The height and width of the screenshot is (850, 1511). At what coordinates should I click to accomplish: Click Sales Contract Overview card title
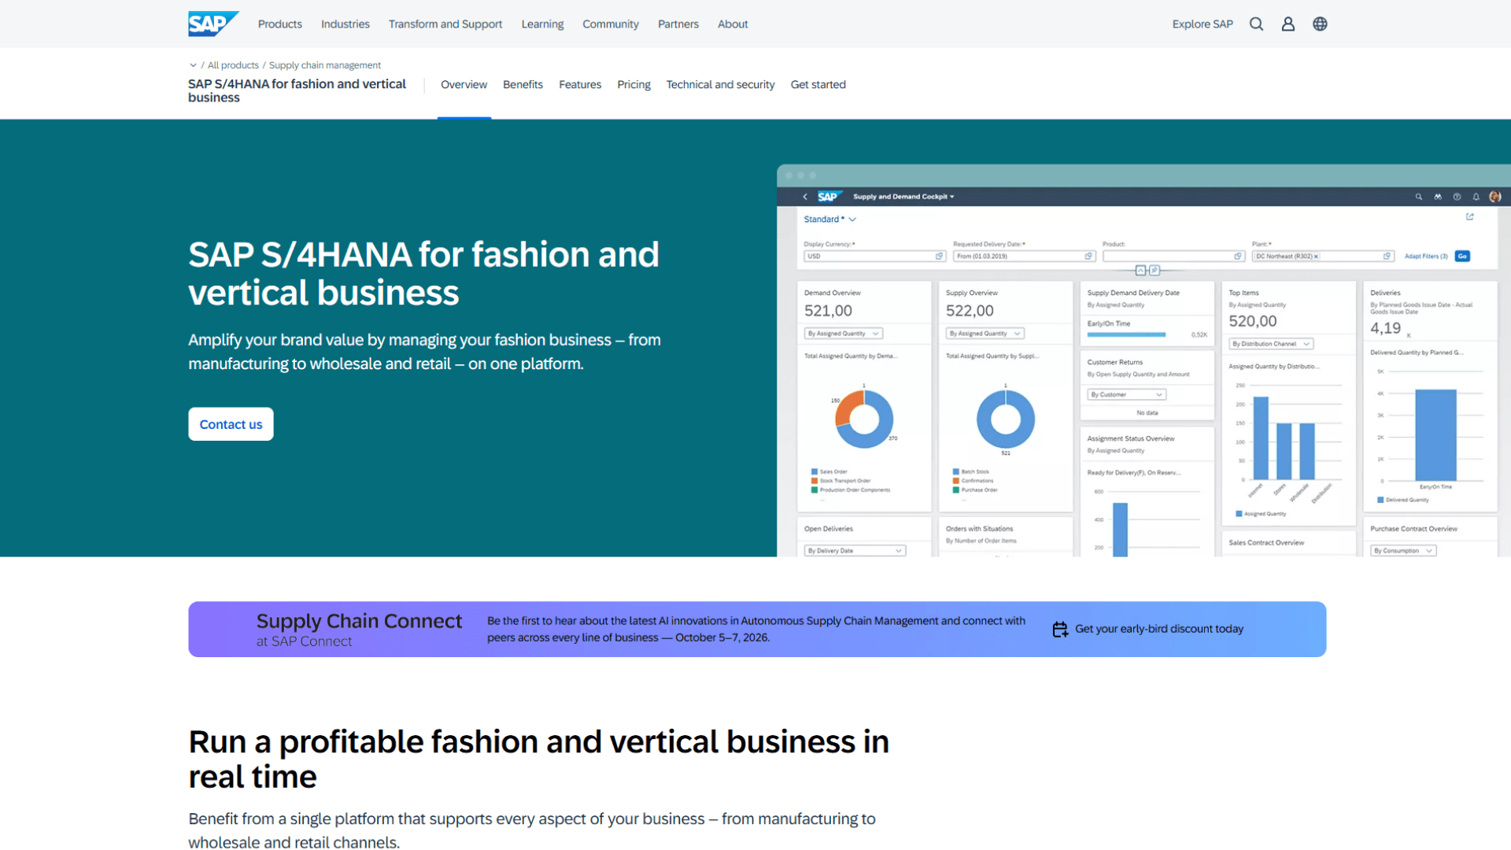(x=1266, y=543)
